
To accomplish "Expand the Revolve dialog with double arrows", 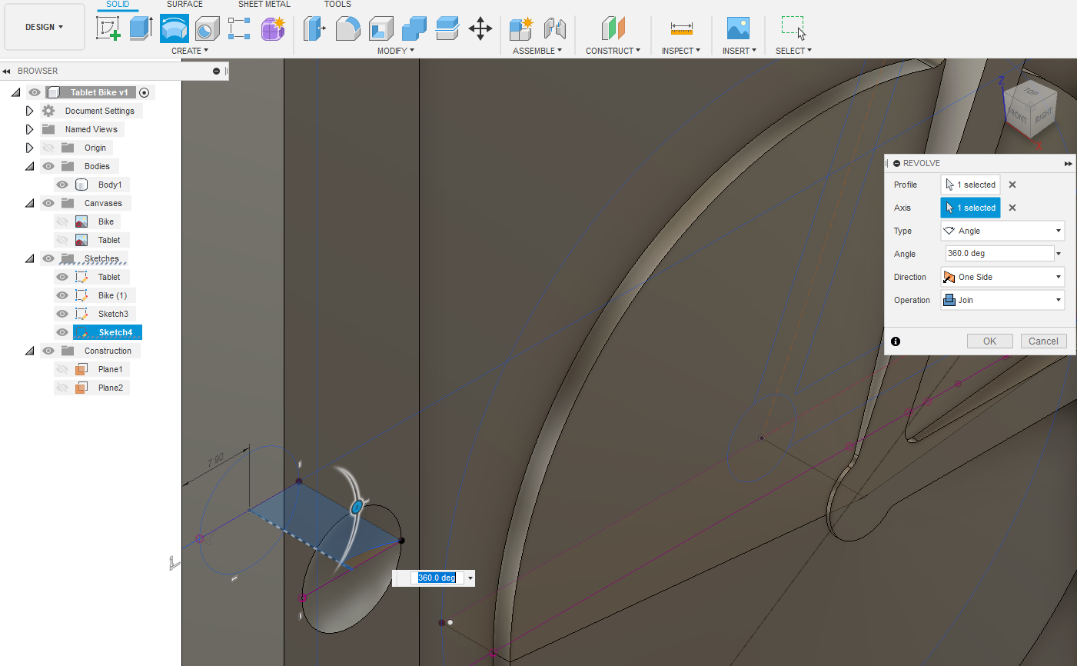I will tap(1068, 164).
